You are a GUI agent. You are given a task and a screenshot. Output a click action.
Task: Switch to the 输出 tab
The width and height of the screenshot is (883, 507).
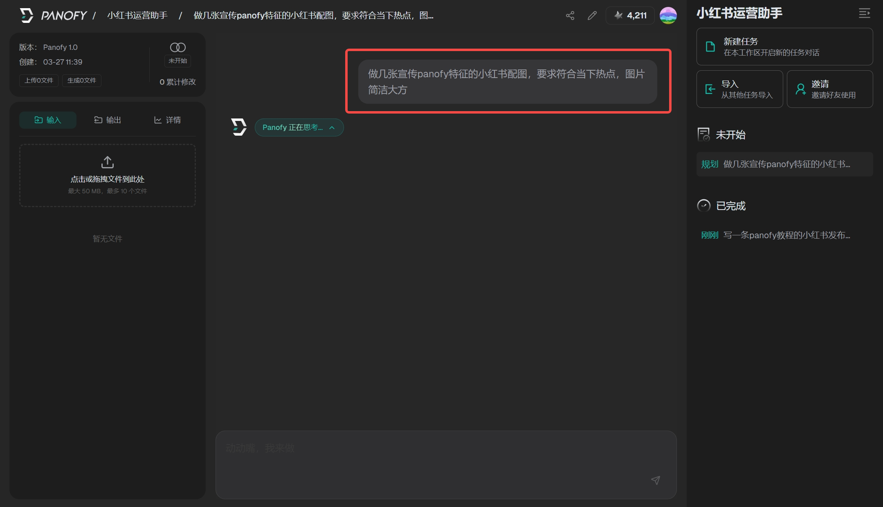click(x=108, y=120)
